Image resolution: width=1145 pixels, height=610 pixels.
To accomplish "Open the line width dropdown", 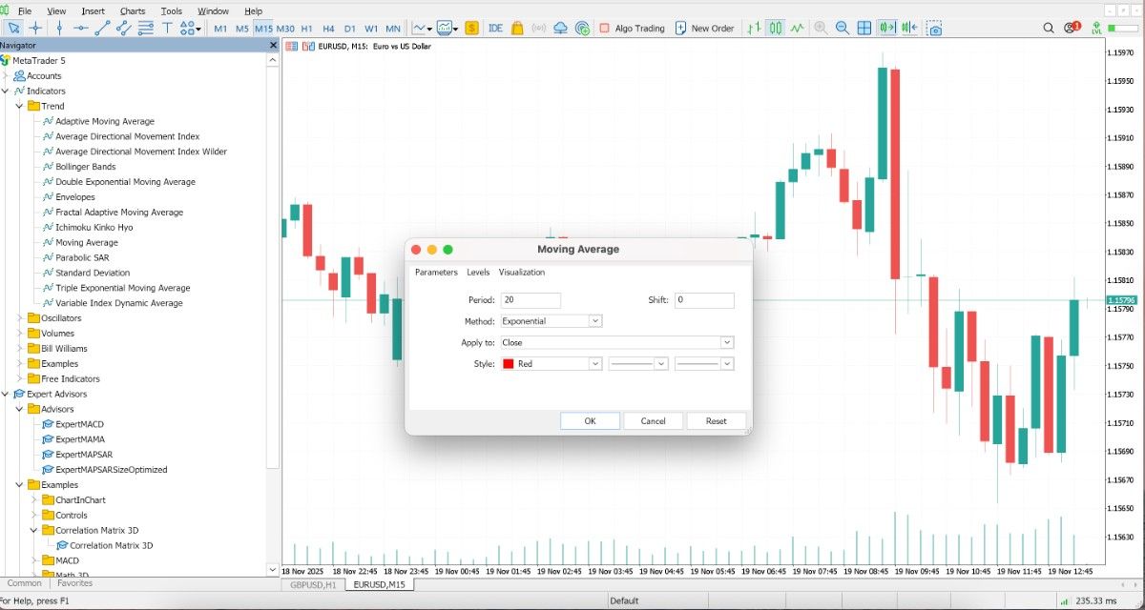I will click(704, 363).
